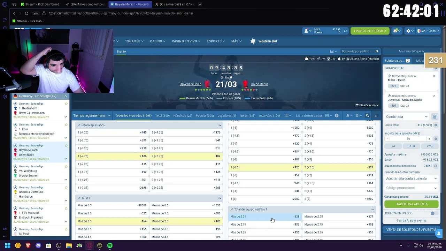Open Aceptar si la cuota aumenta dropdown
This screenshot has height=251, width=446.
pyautogui.click(x=411, y=178)
